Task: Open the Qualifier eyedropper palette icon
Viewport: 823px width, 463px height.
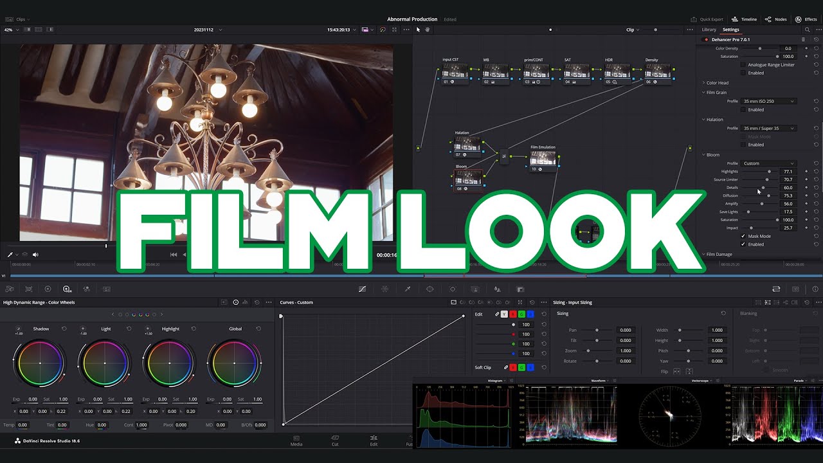Action: pyautogui.click(x=408, y=289)
